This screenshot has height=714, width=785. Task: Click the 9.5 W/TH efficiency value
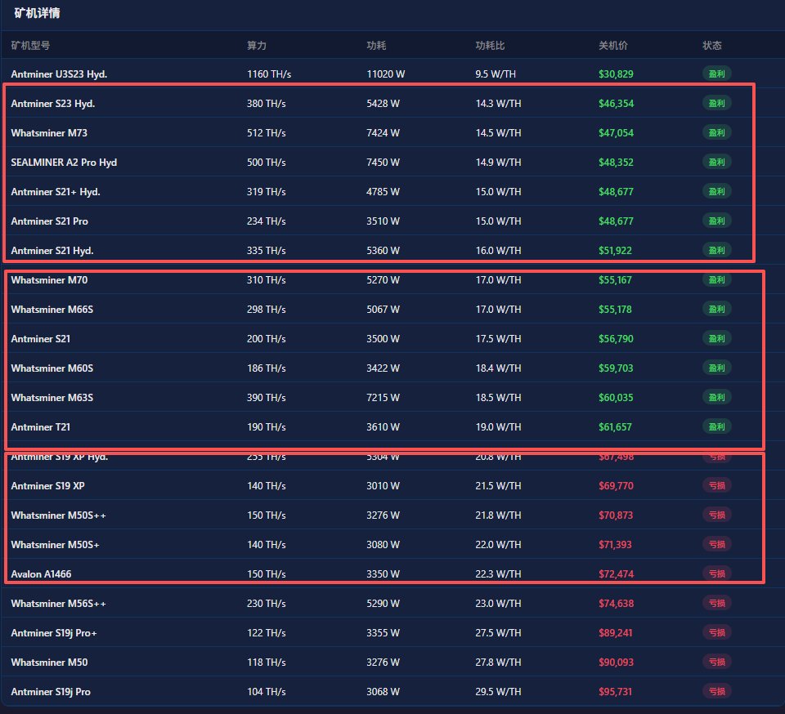coord(496,74)
